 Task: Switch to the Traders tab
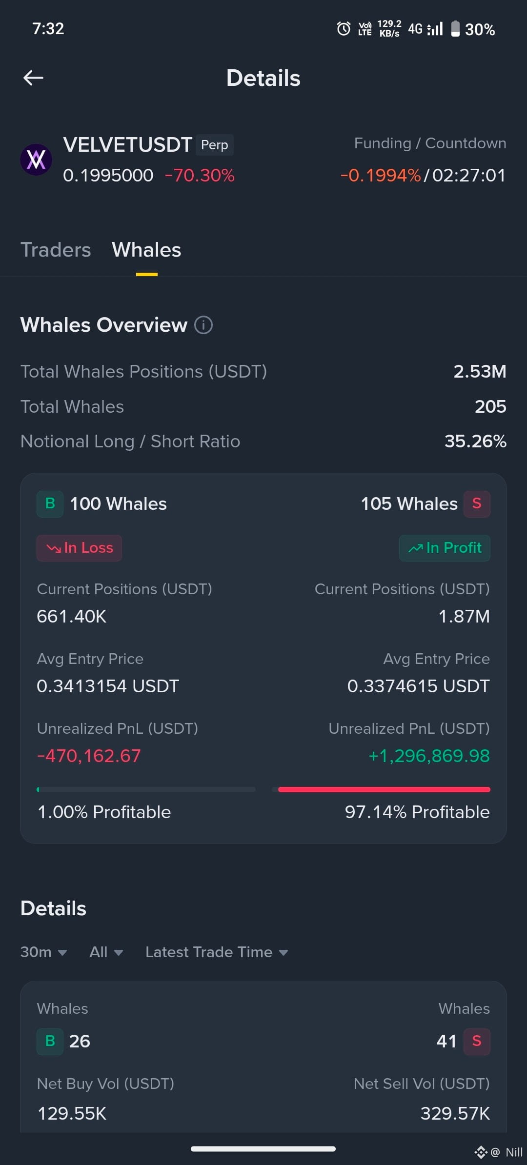[x=56, y=250]
